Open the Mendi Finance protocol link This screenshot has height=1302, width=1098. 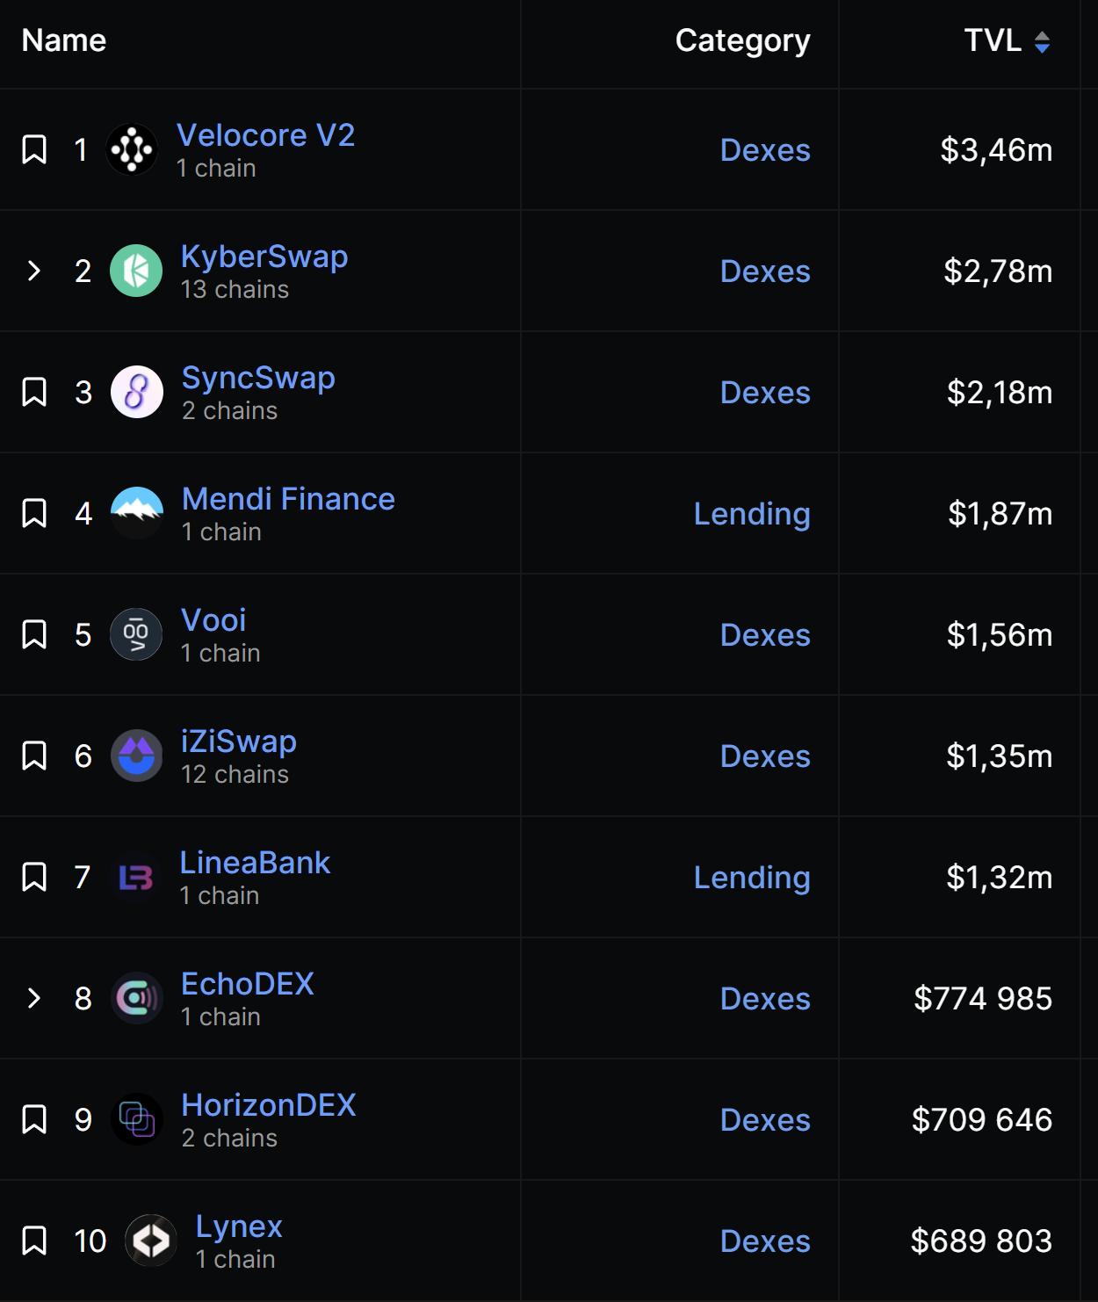pyautogui.click(x=288, y=499)
